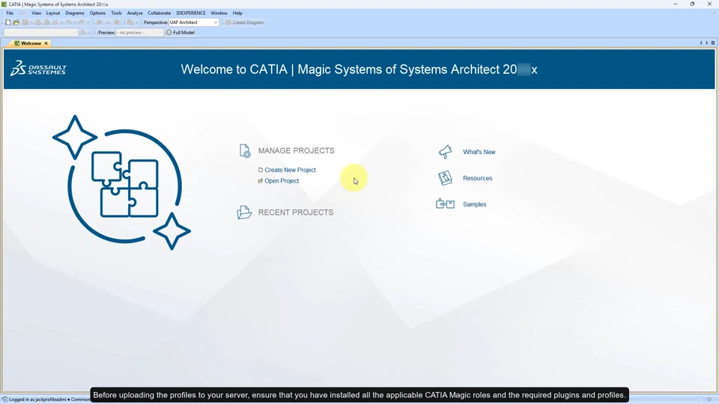Click the small icon beside Open Project
This screenshot has width=719, height=404.
tap(261, 181)
